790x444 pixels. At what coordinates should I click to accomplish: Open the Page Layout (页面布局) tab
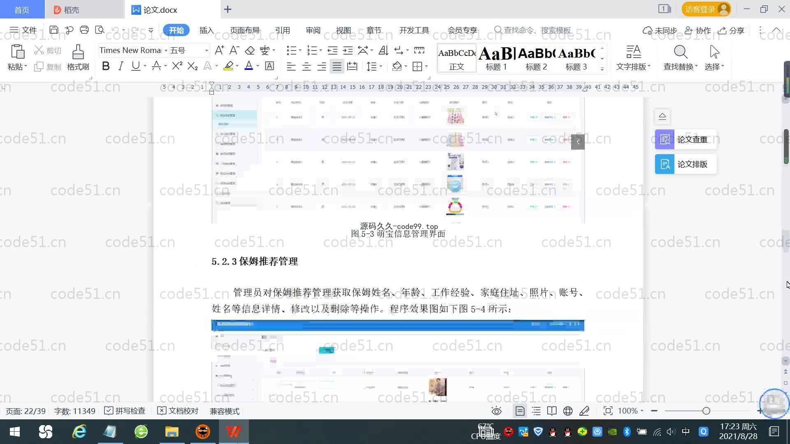[244, 30]
